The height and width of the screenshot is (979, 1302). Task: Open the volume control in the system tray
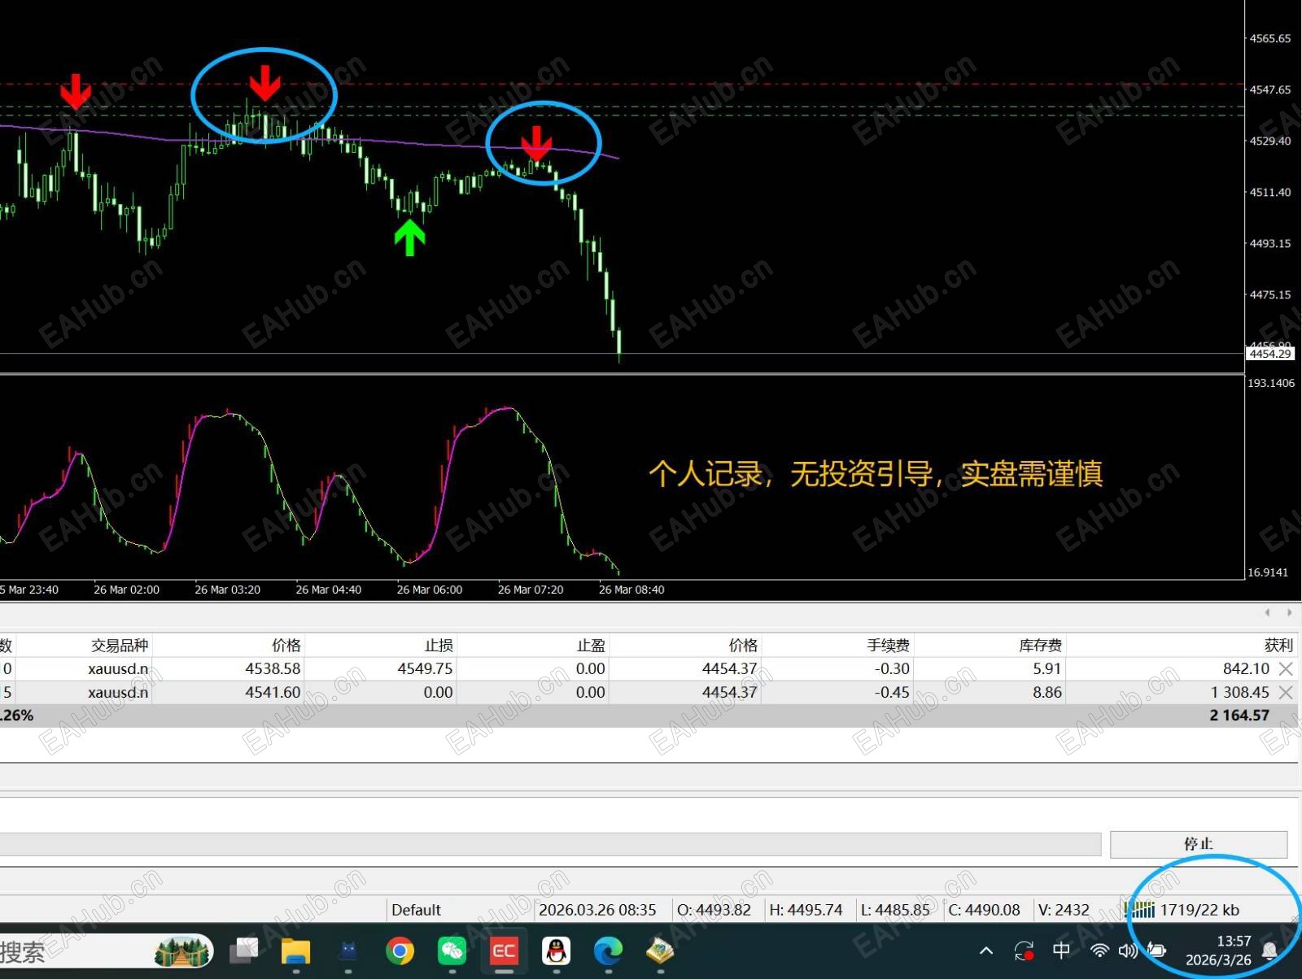click(x=1128, y=951)
